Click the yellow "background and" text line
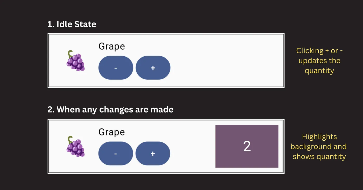The width and height of the screenshot is (363, 190). tap(319, 147)
